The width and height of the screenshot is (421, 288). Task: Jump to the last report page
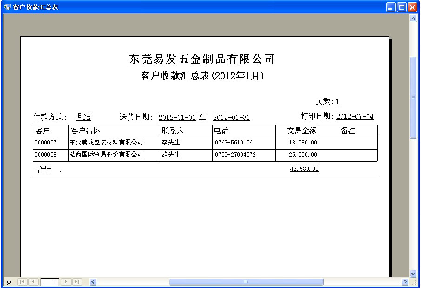77,282
